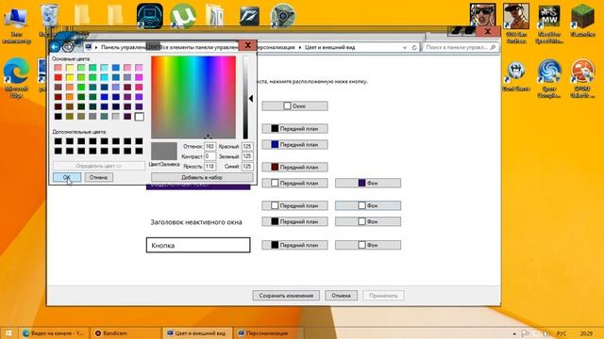Pick the bright yellow basic color swatch
Image resolution: width=604 pixels, height=339 pixels.
point(70,77)
